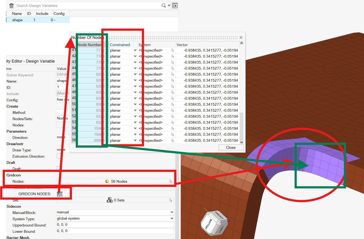Click Close on the Number Of Nodes dialog
The width and height of the screenshot is (364, 239).
(230, 147)
